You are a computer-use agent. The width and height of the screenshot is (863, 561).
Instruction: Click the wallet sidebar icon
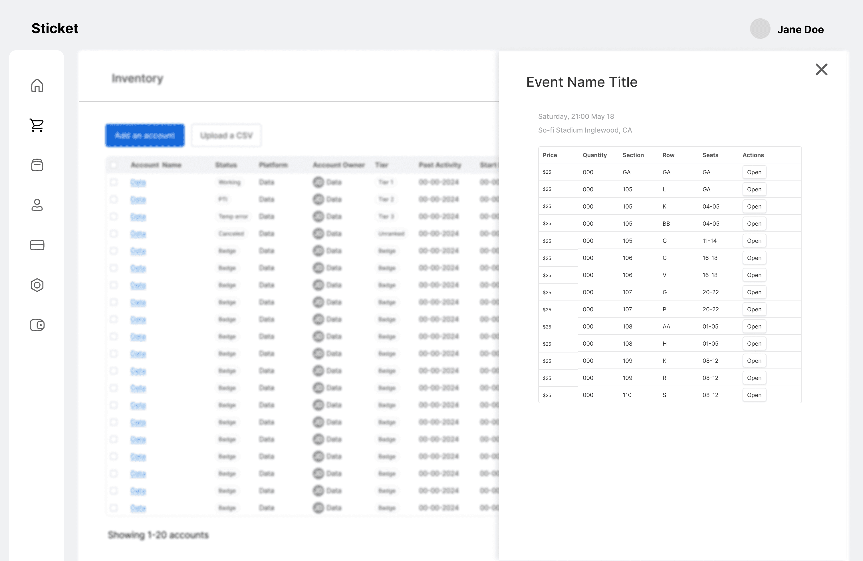[x=37, y=325]
